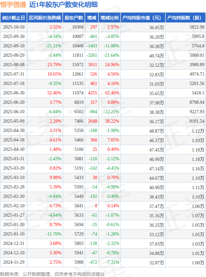This screenshot has width=206, height=277.
Task: Click the -21.31% price change cell
Action: tap(54, 46)
